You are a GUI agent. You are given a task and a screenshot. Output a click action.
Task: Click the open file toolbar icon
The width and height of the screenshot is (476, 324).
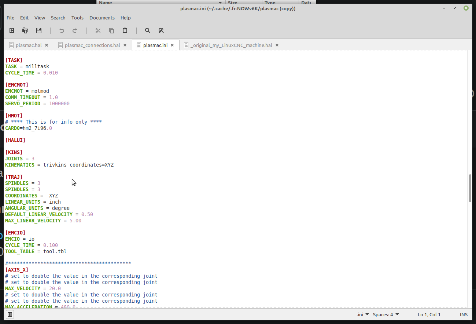[x=25, y=30]
